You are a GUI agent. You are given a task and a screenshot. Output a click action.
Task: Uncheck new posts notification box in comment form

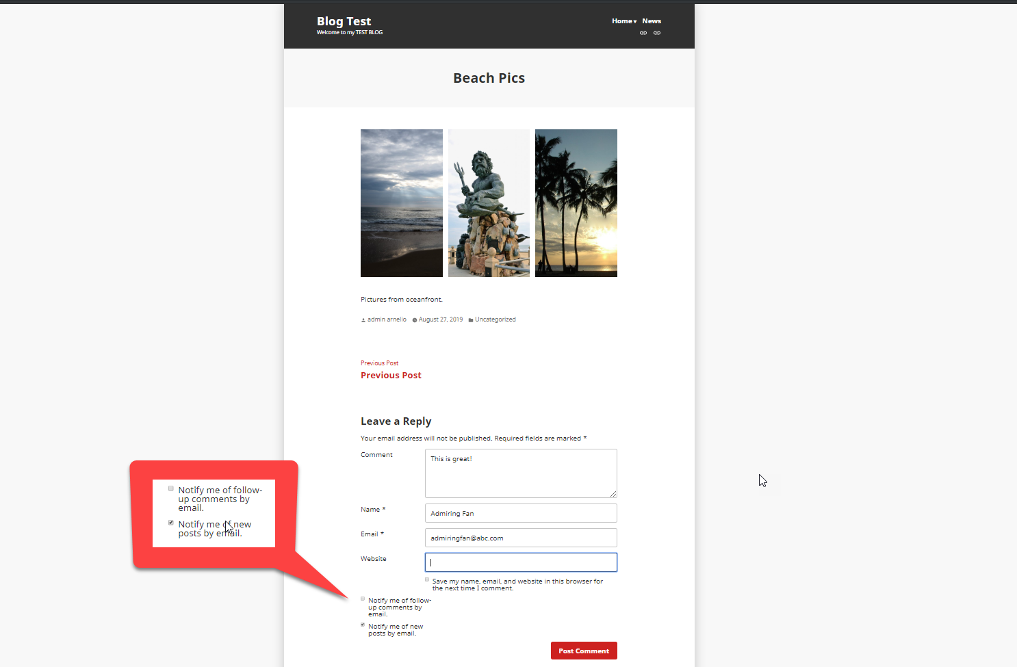363,625
